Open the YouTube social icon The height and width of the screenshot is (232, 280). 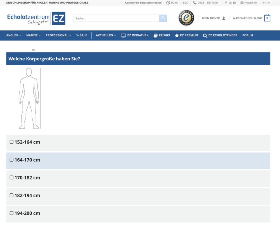234,3
